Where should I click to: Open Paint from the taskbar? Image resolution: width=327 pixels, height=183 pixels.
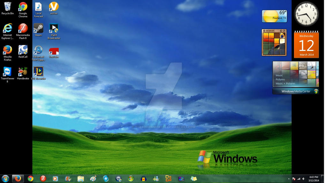(x=93, y=179)
